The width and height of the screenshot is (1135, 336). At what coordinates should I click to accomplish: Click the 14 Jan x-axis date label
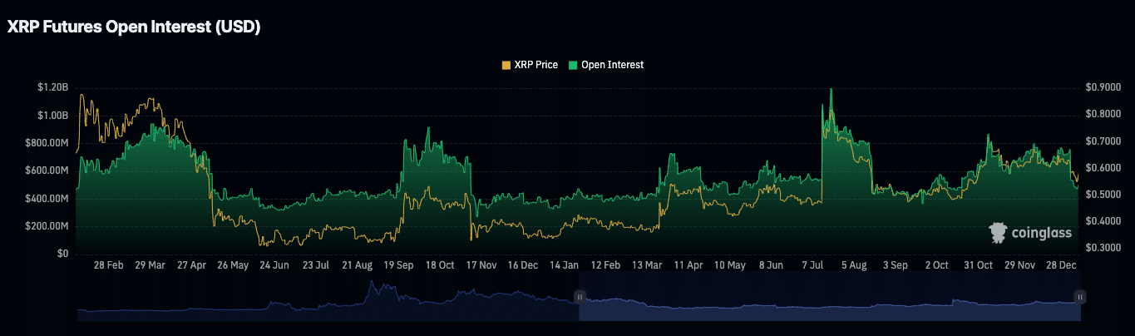pyautogui.click(x=565, y=265)
